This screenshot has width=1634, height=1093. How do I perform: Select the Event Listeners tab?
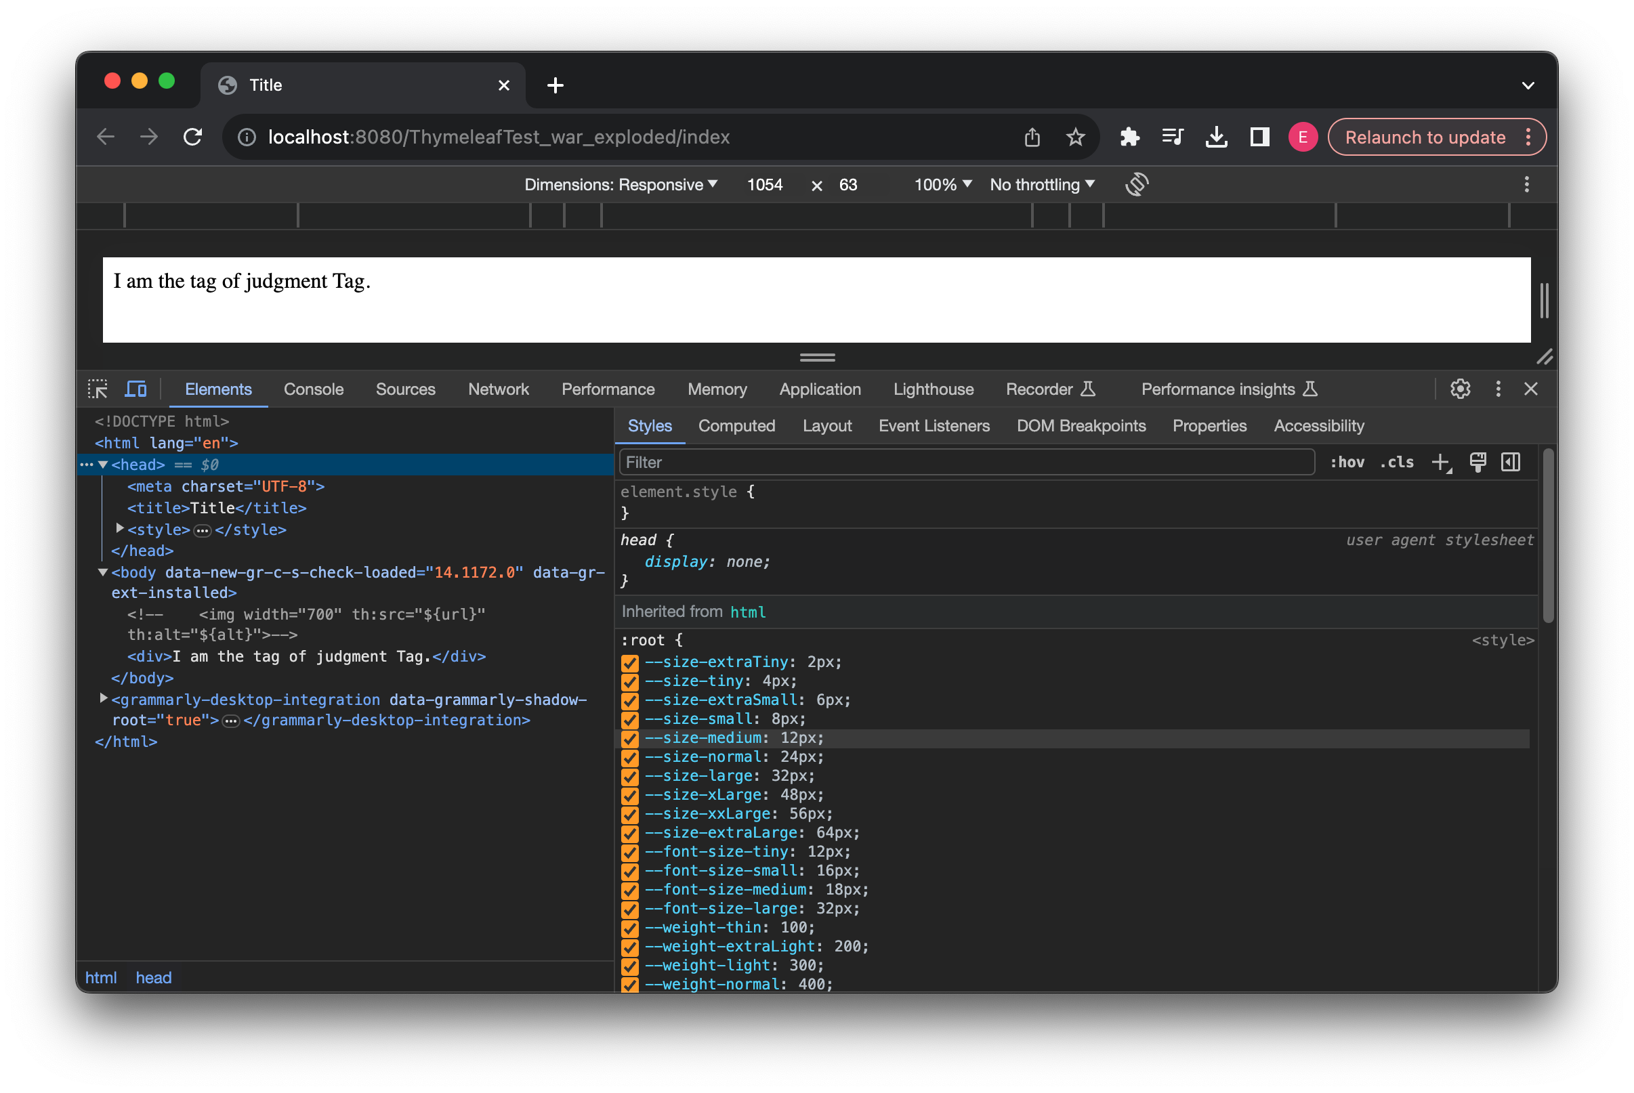click(934, 426)
